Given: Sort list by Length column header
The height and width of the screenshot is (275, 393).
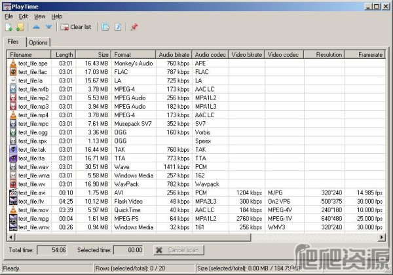Looking at the screenshot, I should tap(64, 54).
